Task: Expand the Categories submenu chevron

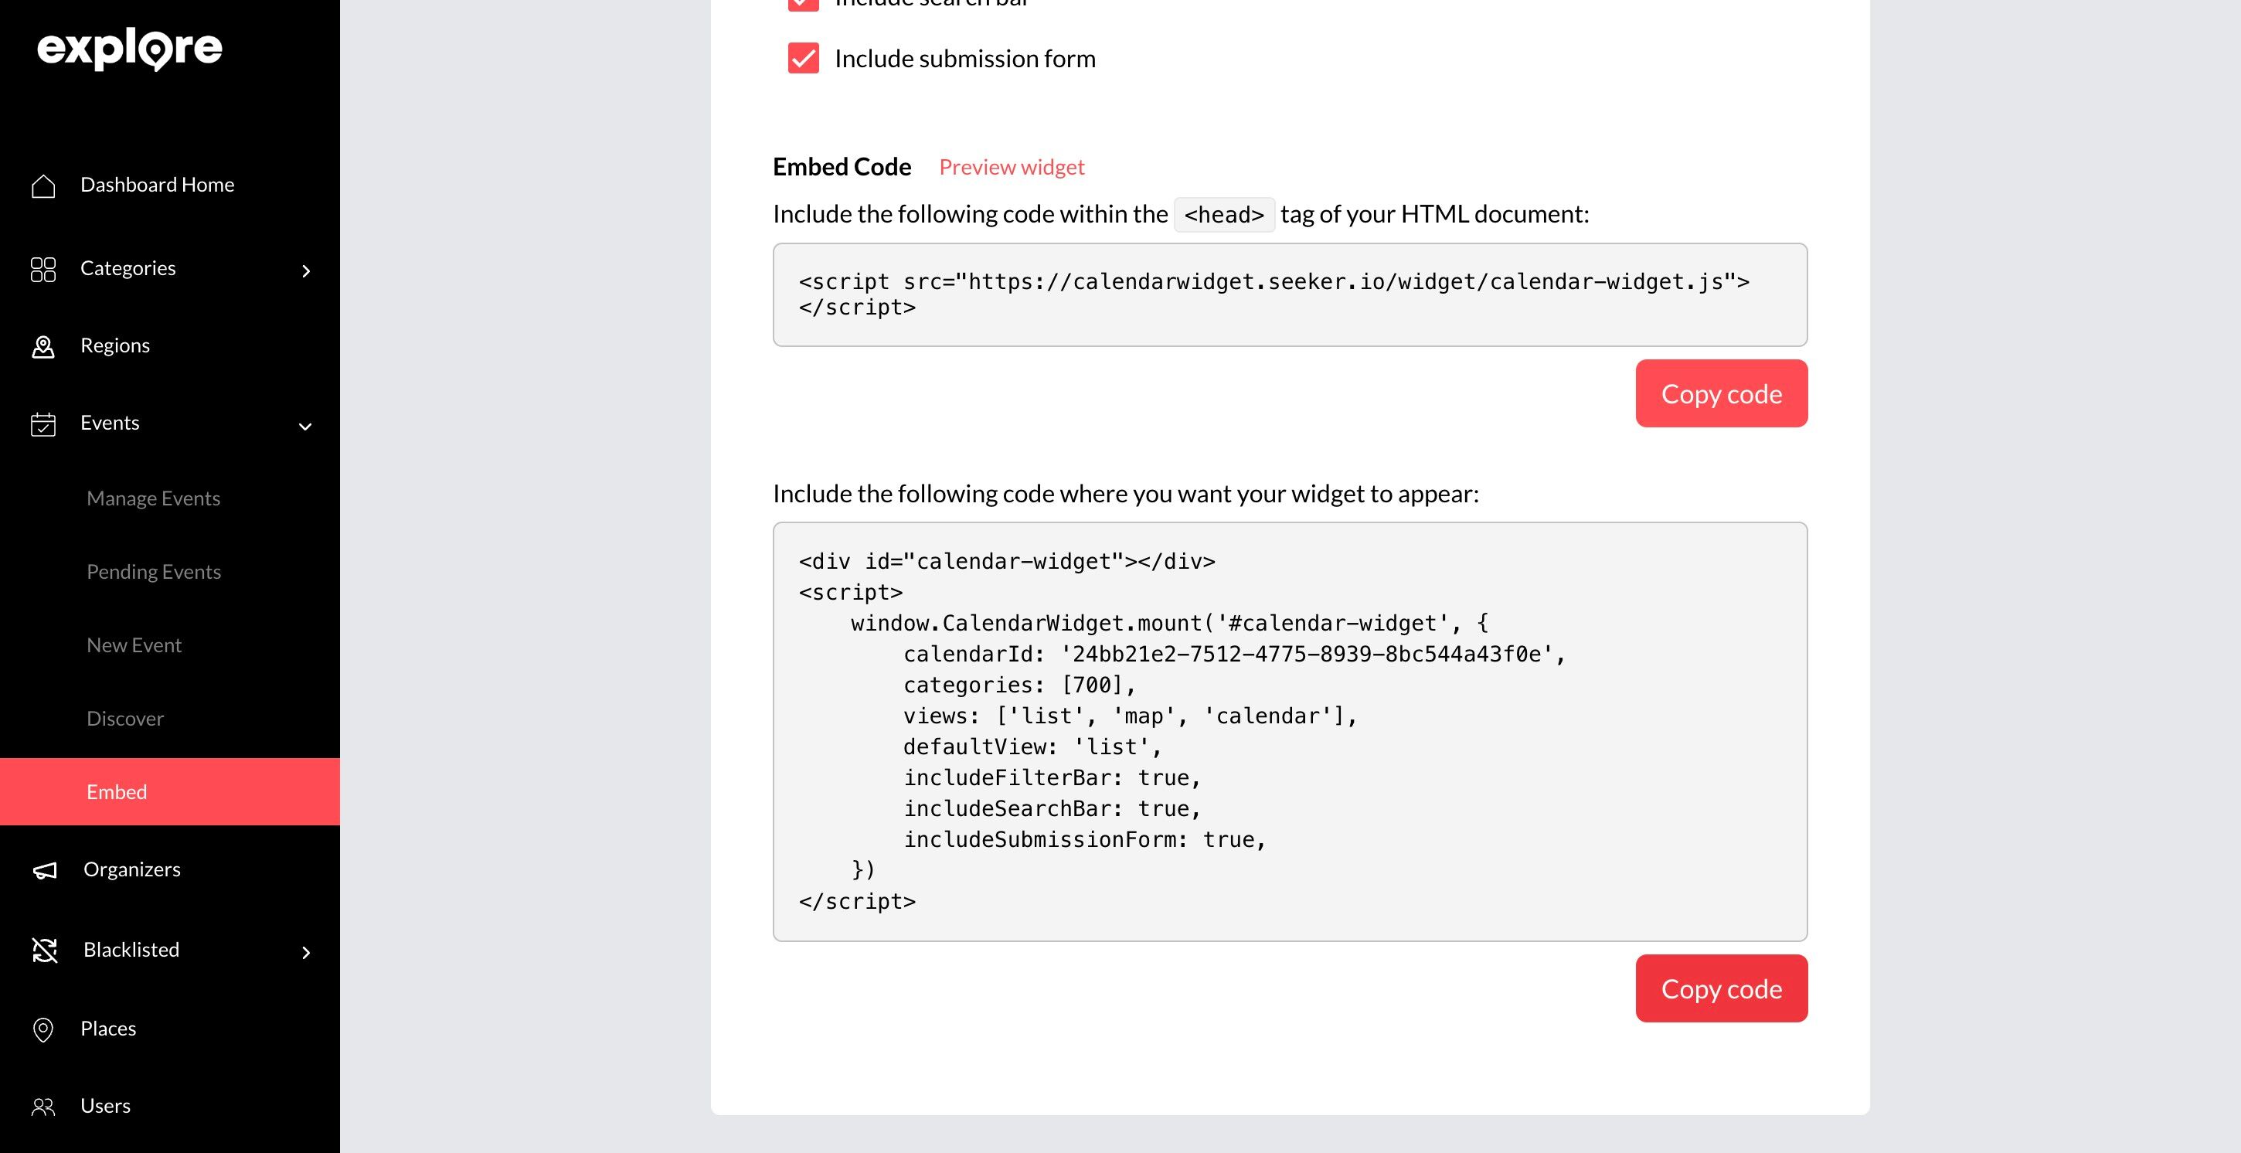Action: pos(305,270)
